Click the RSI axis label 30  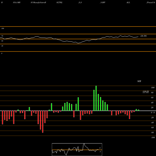[2, 46]
